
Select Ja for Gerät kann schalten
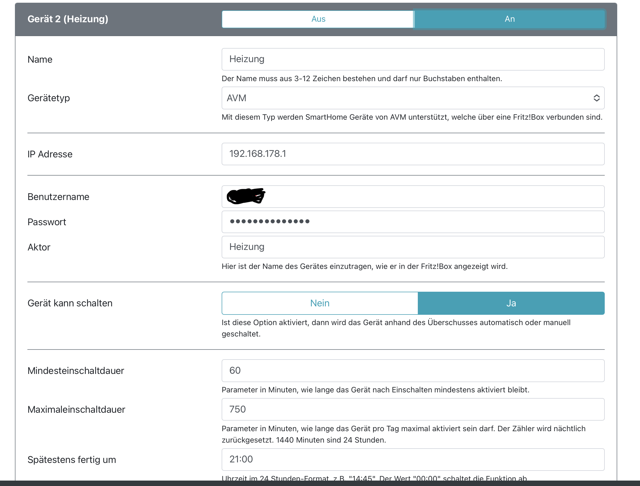pyautogui.click(x=511, y=303)
